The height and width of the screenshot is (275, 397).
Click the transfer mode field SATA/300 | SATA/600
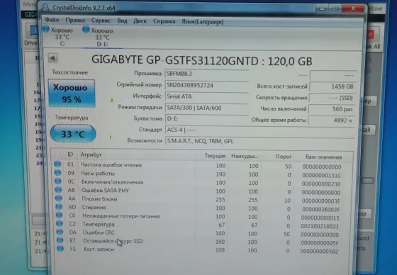pos(206,108)
